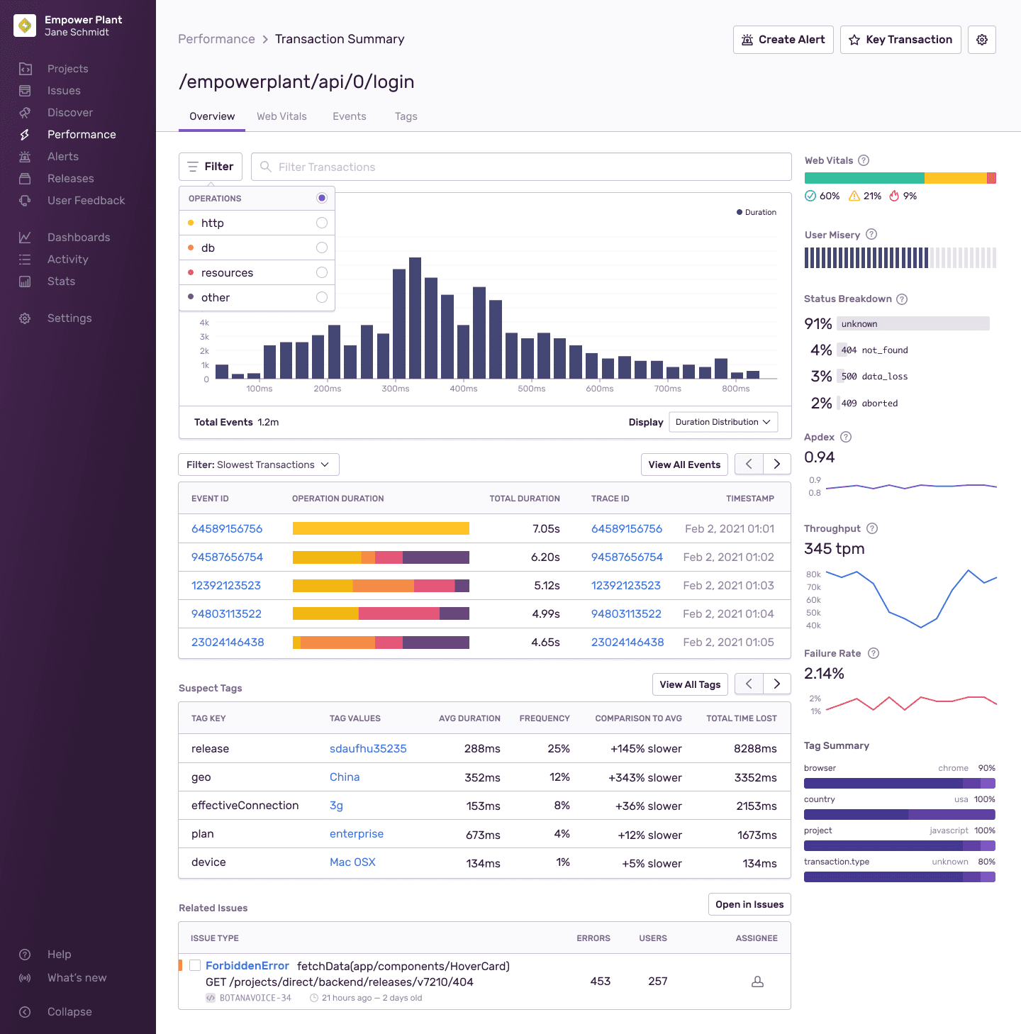
Task: Click the assignee icon for ForbiddenError
Action: 757,982
